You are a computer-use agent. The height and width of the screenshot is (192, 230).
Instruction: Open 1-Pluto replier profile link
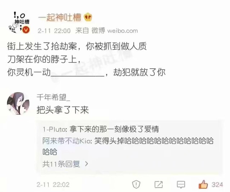tap(55, 129)
